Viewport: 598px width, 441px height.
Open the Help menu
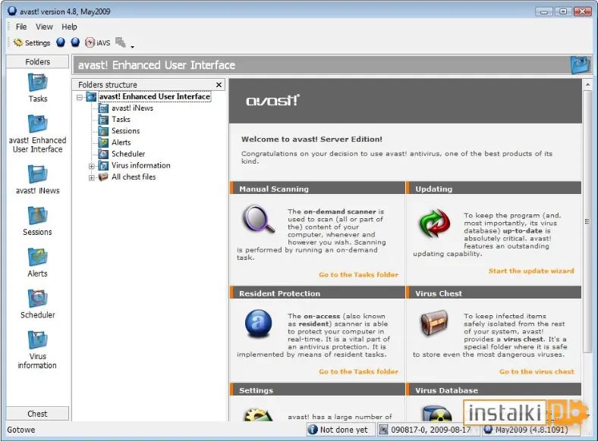(69, 27)
